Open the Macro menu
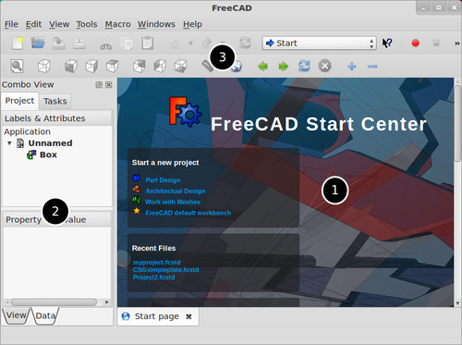 (x=117, y=24)
